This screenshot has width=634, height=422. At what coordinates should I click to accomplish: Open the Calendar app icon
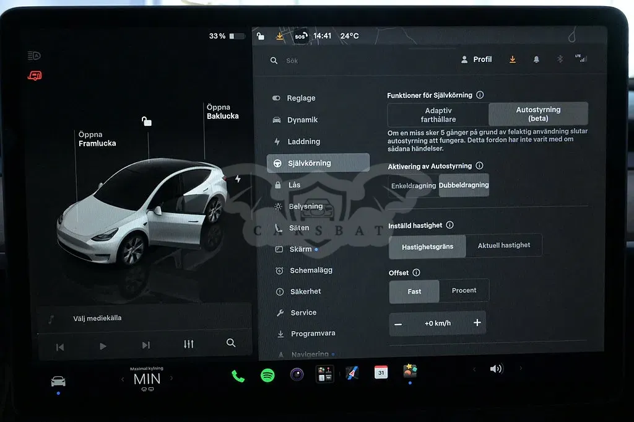pos(381,372)
